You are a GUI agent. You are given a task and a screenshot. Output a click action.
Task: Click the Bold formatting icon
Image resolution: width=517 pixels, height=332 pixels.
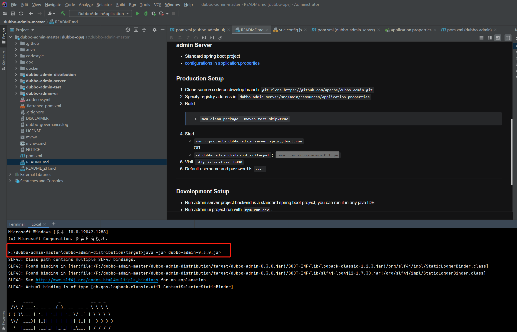(171, 38)
